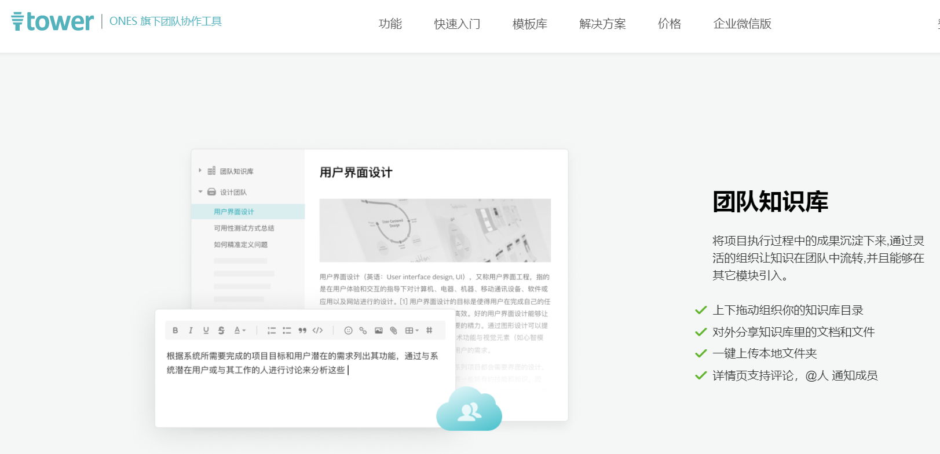Screen dimensions: 940x454
Task: Click the paragraph starting 将项目执行过程中的成果
Action: coord(818,258)
